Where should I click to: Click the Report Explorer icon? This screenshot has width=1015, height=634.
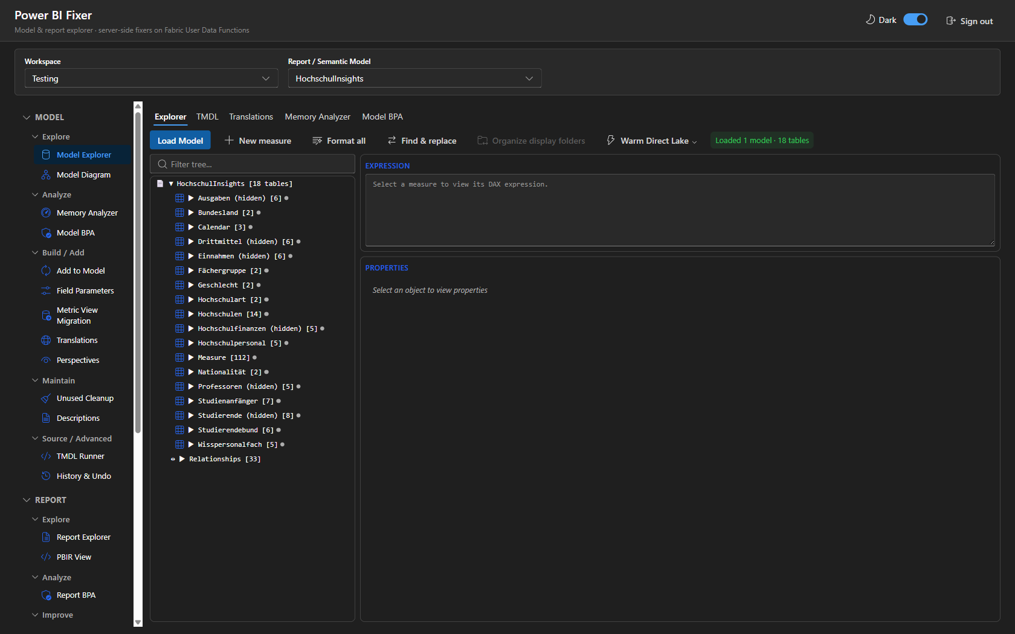46,537
